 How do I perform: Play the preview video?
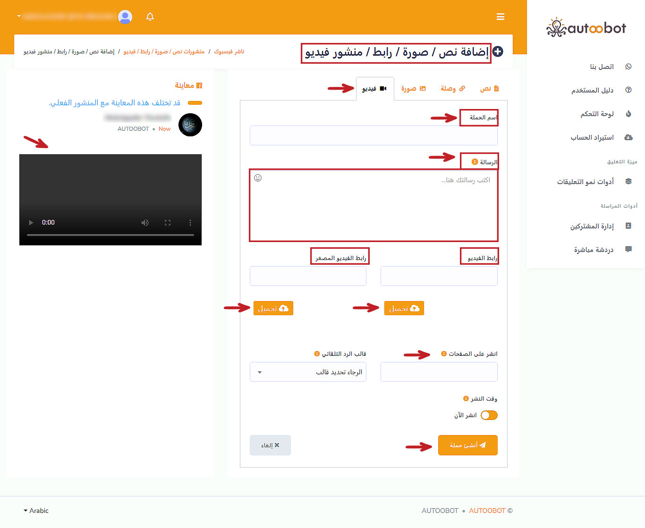tap(31, 223)
